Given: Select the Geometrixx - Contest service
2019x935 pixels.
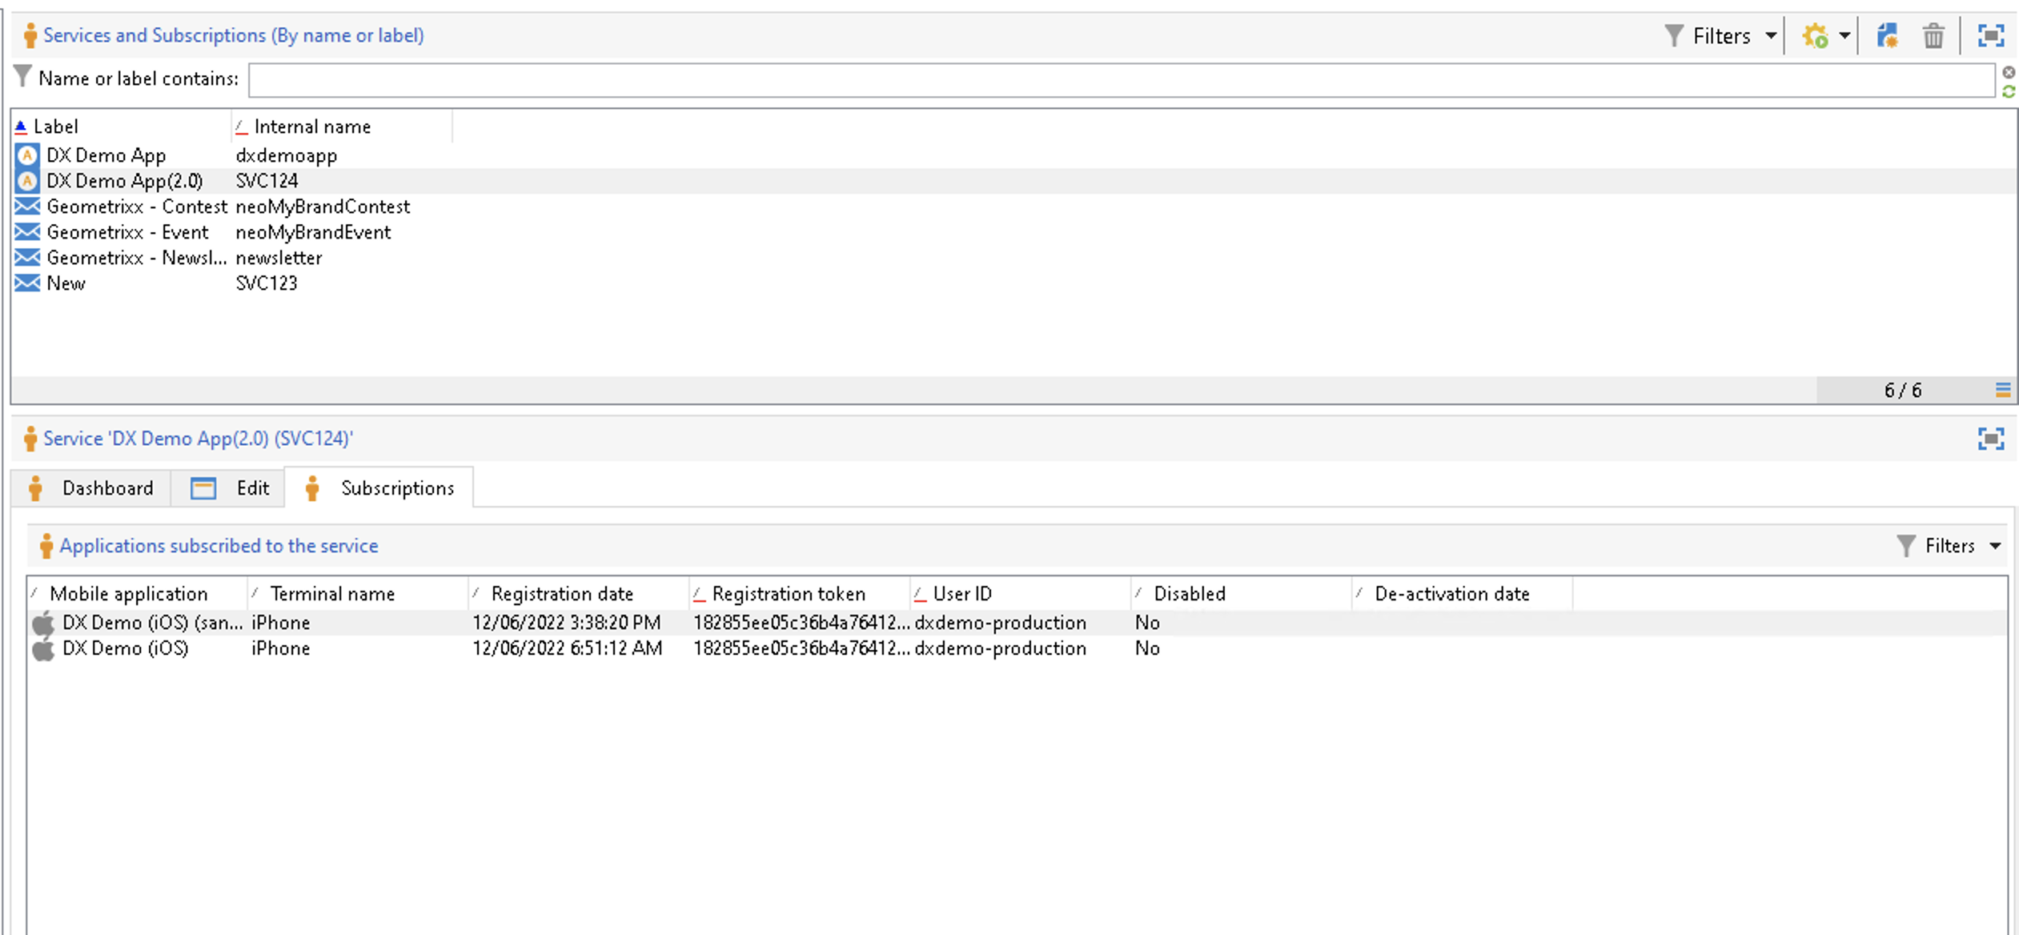Looking at the screenshot, I should (x=1014, y=207).
